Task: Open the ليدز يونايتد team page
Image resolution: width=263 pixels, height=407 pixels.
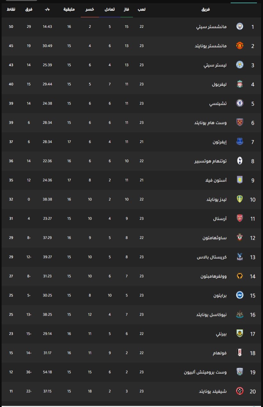Action: tap(216, 200)
